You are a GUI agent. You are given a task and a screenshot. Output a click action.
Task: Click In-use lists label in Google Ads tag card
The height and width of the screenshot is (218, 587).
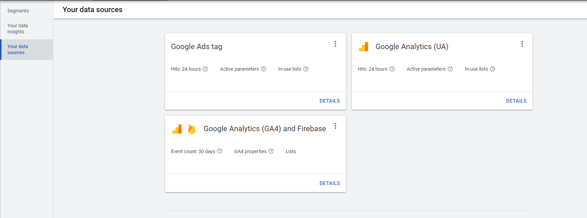coord(290,69)
